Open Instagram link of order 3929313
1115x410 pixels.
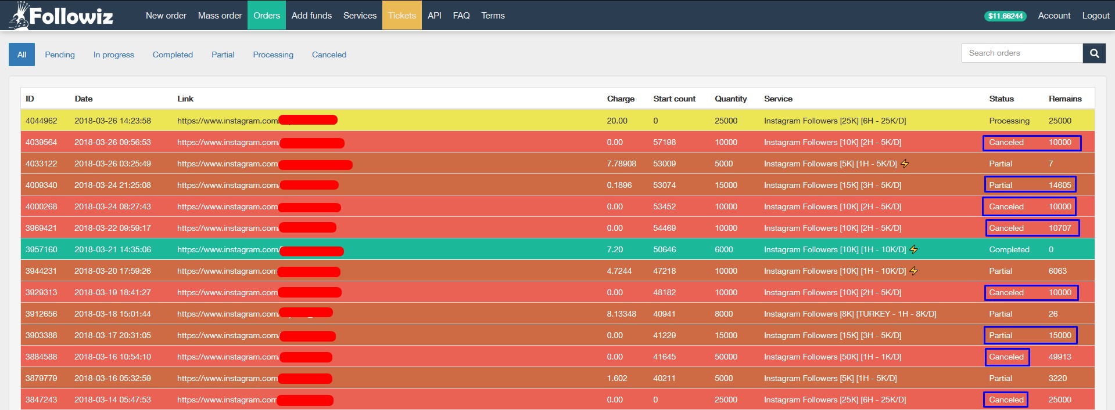[x=259, y=292]
